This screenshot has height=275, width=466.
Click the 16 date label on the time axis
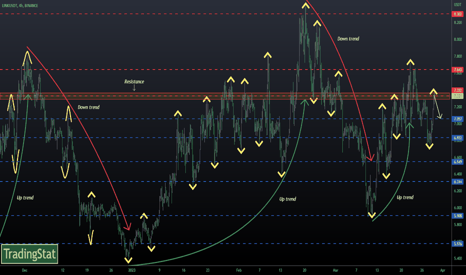[183, 270]
